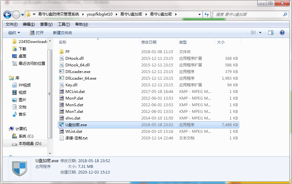Select MonP.dat file icon

(x=61, y=98)
